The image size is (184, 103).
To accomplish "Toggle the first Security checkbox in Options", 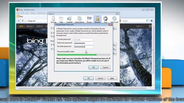I will [52, 28].
